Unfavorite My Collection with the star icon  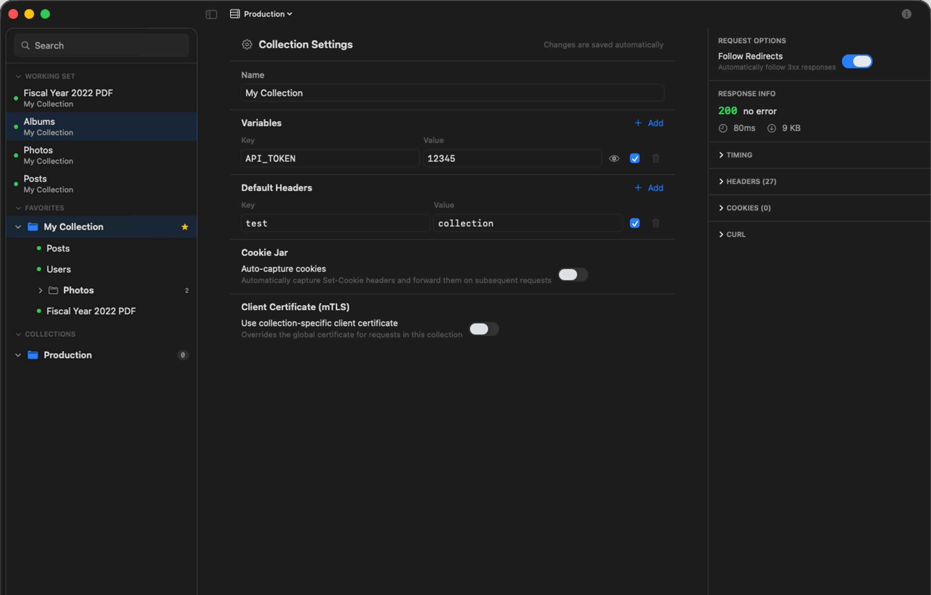(185, 227)
